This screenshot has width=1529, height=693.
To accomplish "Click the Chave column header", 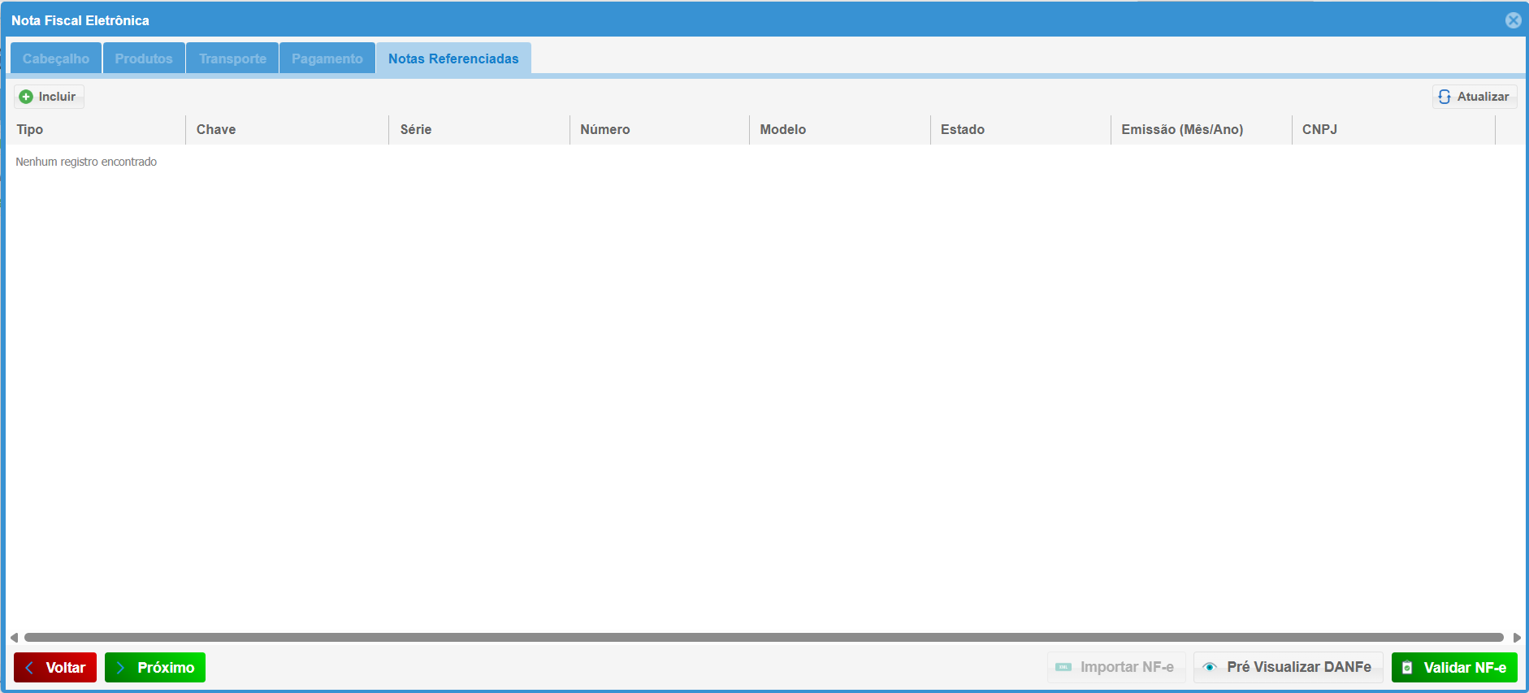I will point(216,129).
